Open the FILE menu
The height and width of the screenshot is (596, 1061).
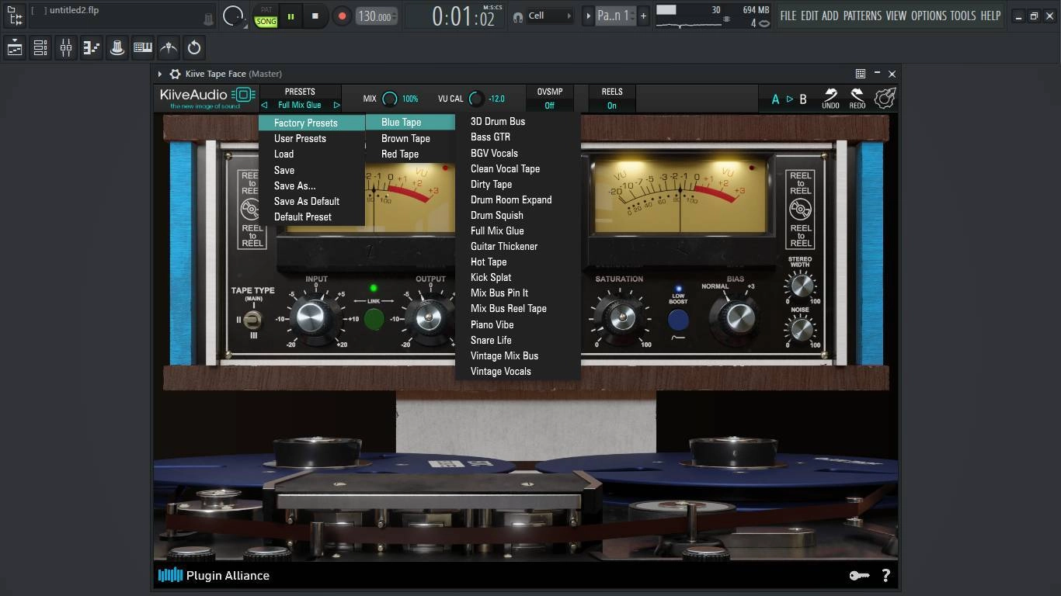[788, 16]
